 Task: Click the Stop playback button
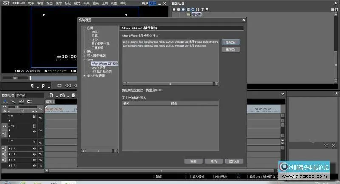point(59,86)
